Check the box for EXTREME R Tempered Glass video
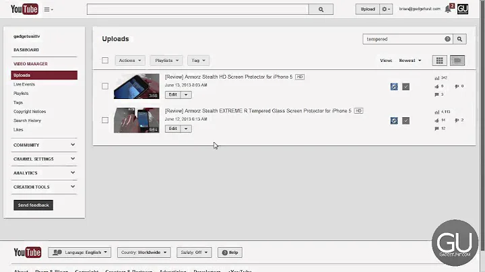485x272 pixels. click(105, 120)
